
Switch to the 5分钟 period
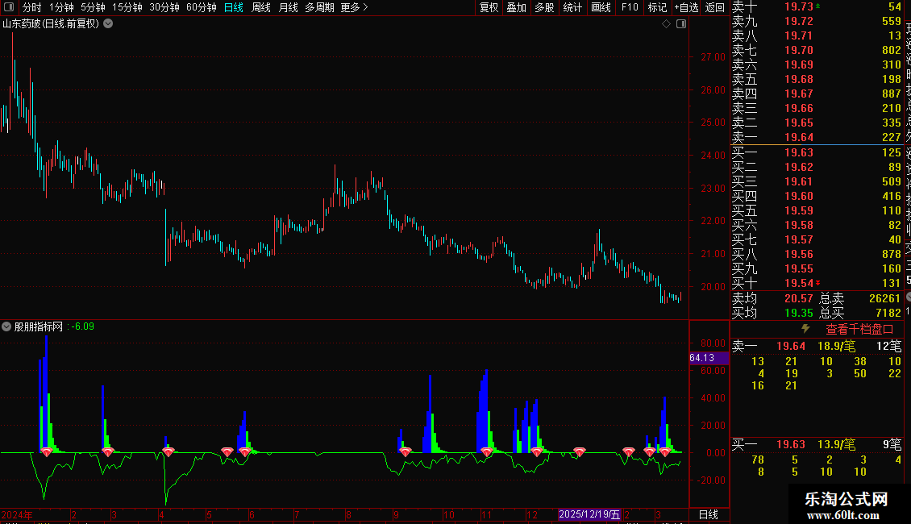point(93,7)
